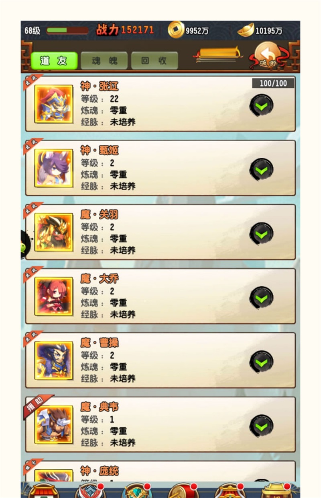Select the 魔·曹操 hero portrait
The width and height of the screenshot is (321, 498).
pyautogui.click(x=54, y=360)
